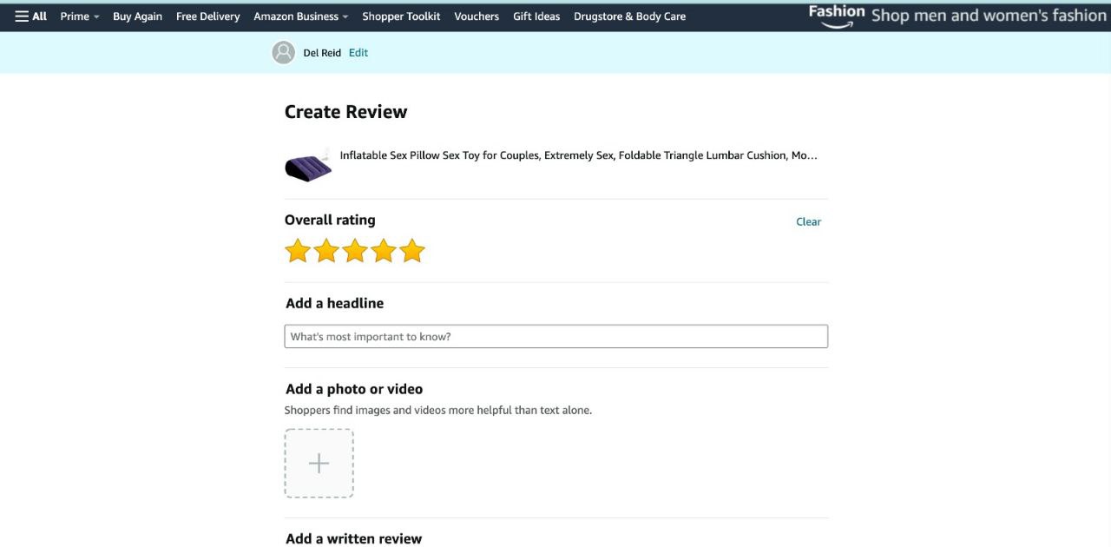Focus the review headline text field
Image resolution: width=1111 pixels, height=547 pixels.
point(555,337)
